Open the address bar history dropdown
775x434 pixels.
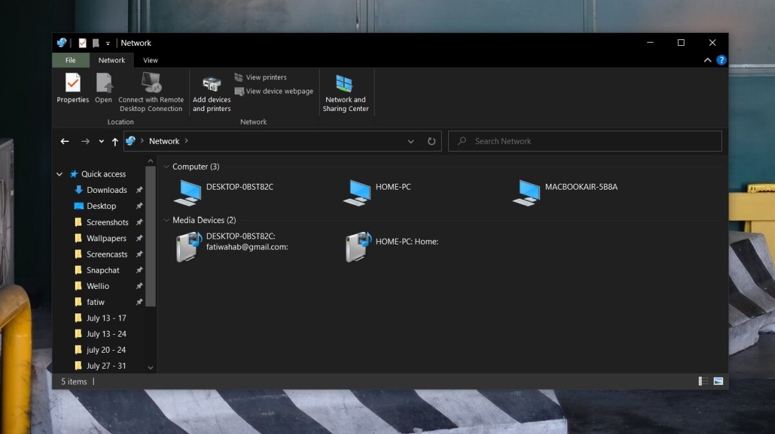[x=411, y=141]
